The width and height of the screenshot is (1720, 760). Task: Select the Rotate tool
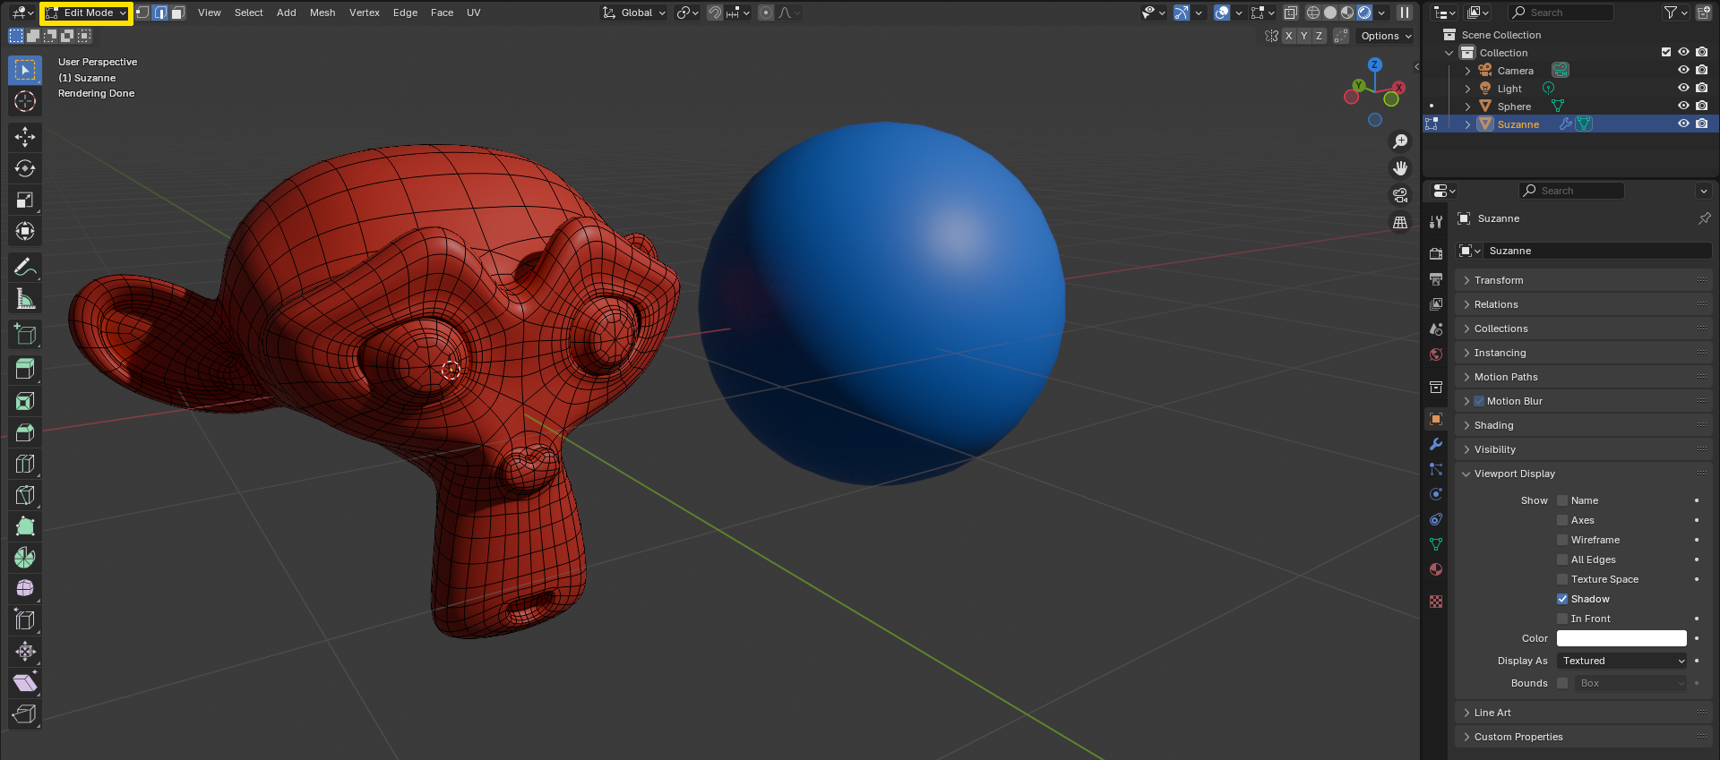coord(25,168)
